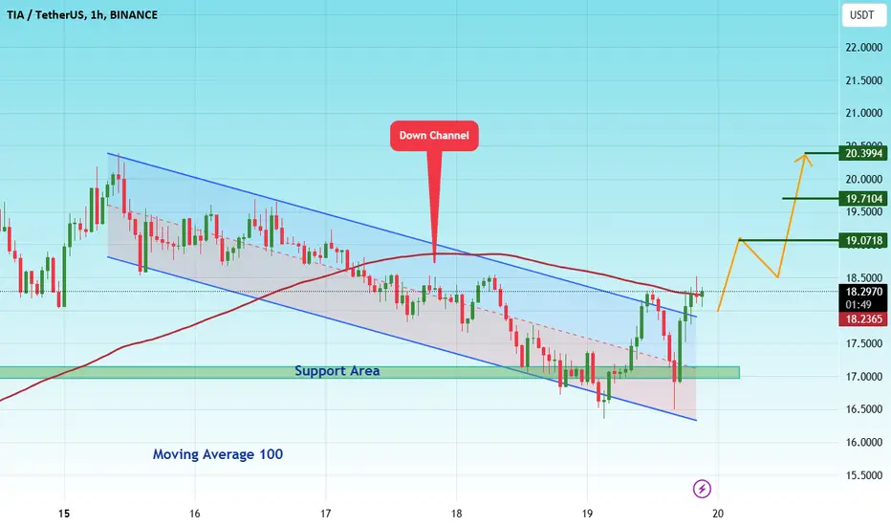The height and width of the screenshot is (526, 891).
Task: Click the 22.0000 price axis value
Action: pos(863,48)
